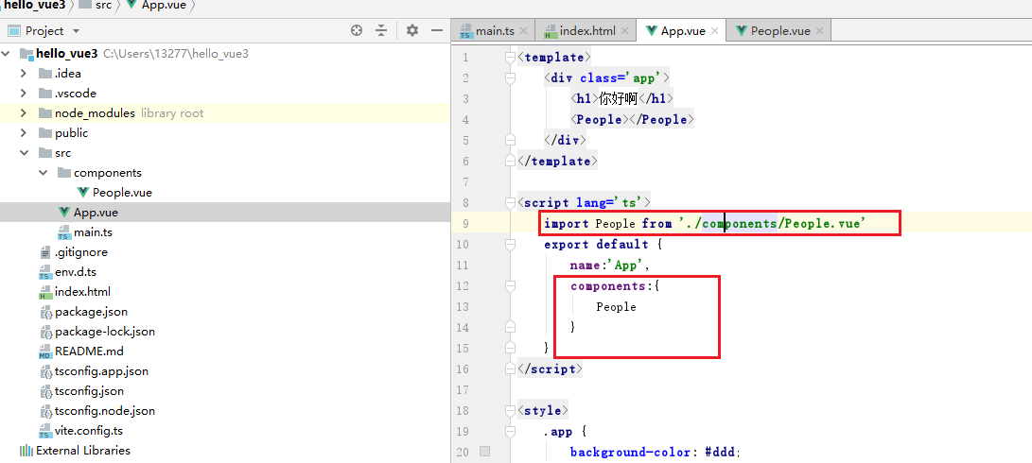This screenshot has width=1032, height=463.
Task: Fold the style block at line 18
Action: coord(510,410)
